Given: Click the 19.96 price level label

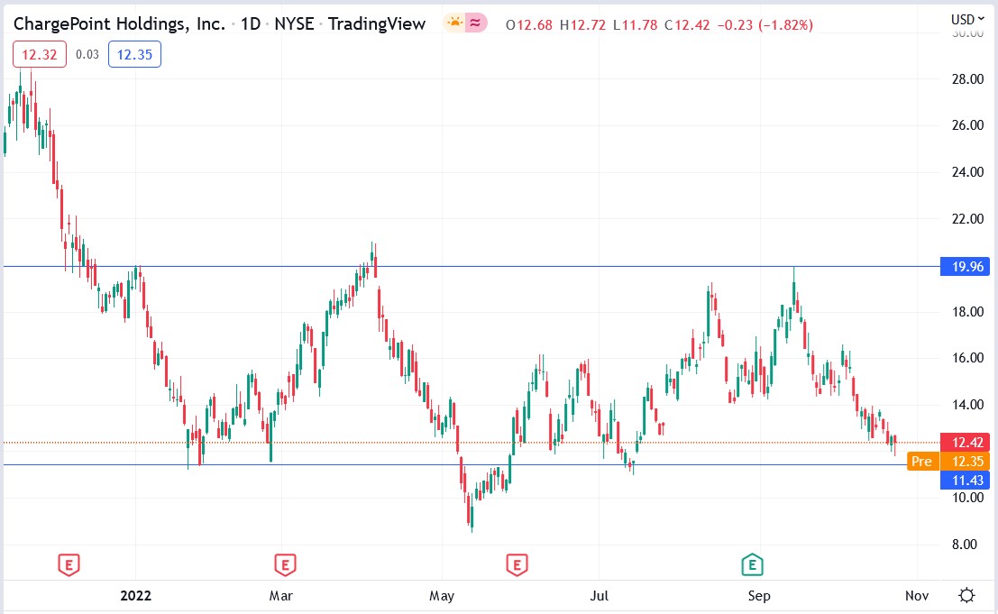Looking at the screenshot, I should coord(966,267).
